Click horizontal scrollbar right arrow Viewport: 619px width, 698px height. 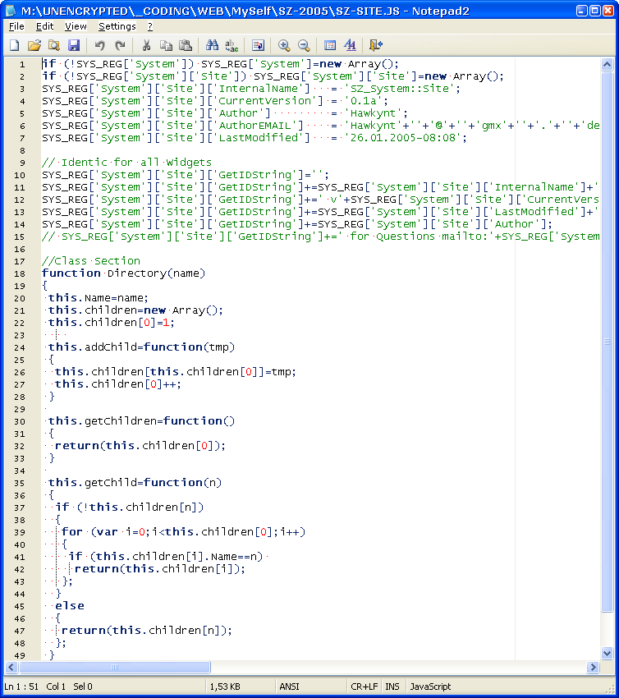593,667
